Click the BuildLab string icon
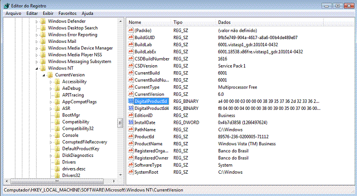357x196 pixels. coord(130,44)
